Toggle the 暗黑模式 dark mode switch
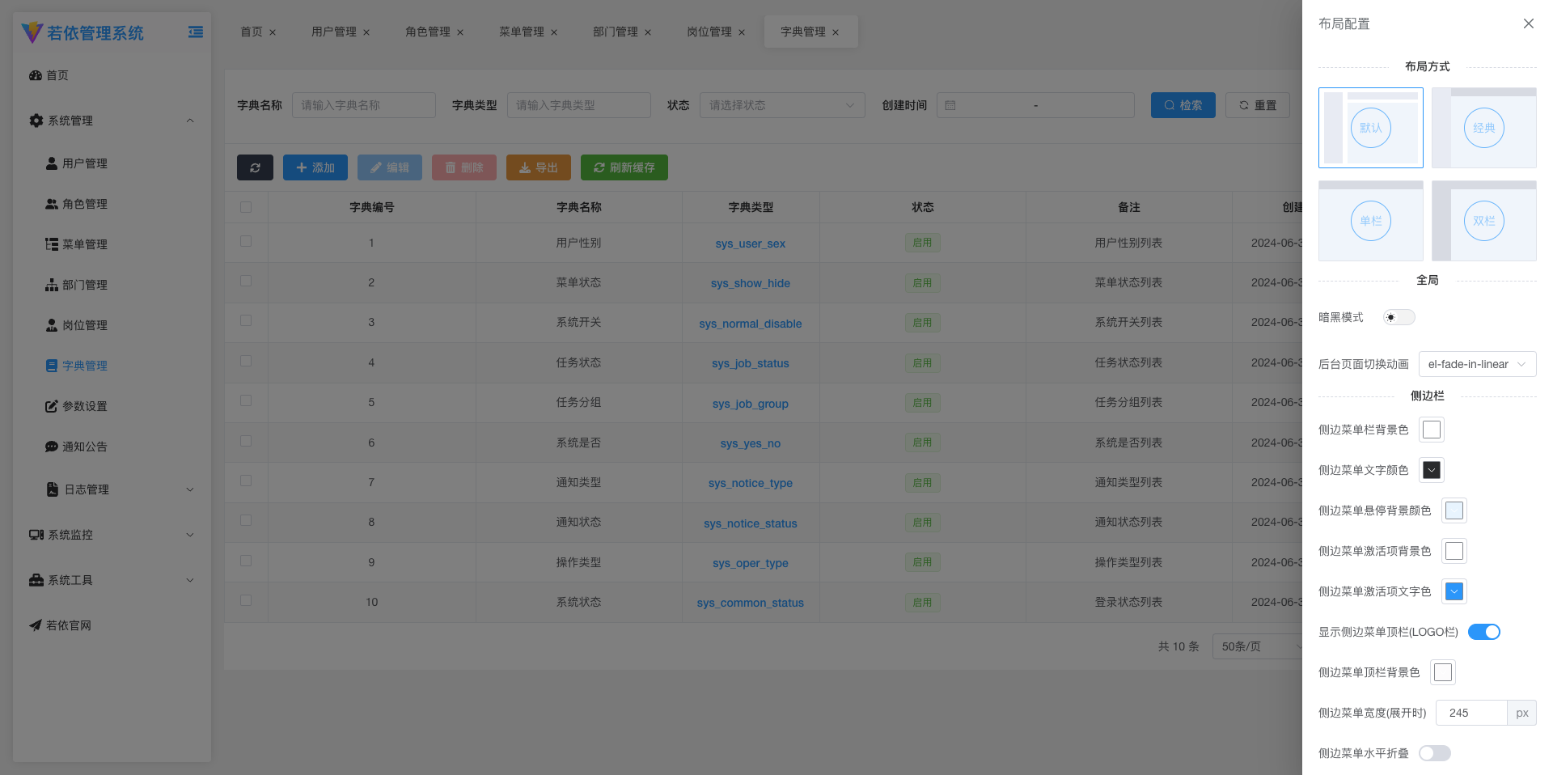Screen dimensions: 1553x775 coord(1399,317)
